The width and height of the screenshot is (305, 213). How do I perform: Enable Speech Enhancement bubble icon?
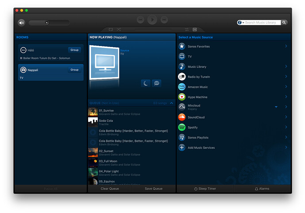[156, 83]
